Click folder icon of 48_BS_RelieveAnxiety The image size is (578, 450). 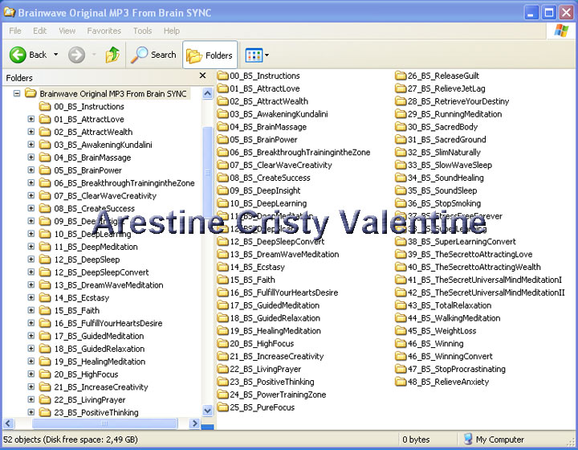tap(401, 382)
